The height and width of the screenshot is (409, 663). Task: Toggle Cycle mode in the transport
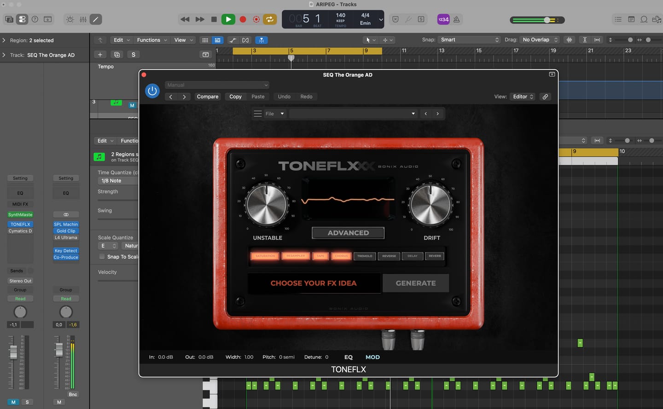(x=270, y=19)
